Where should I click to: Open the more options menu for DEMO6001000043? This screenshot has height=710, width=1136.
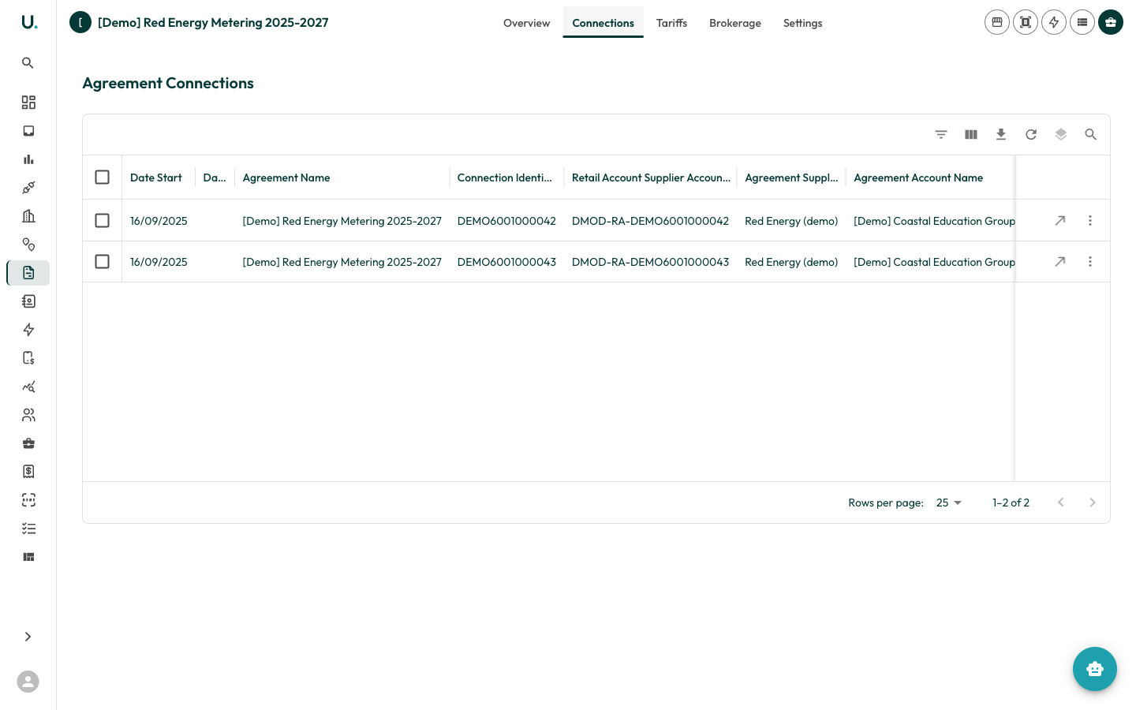coord(1090,262)
